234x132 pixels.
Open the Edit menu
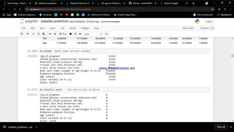click(33, 28)
